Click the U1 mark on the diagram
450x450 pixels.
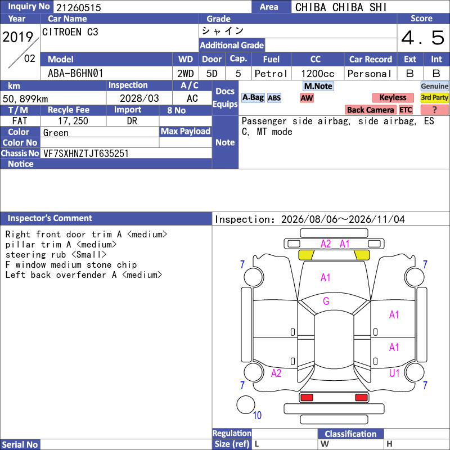coord(394,373)
